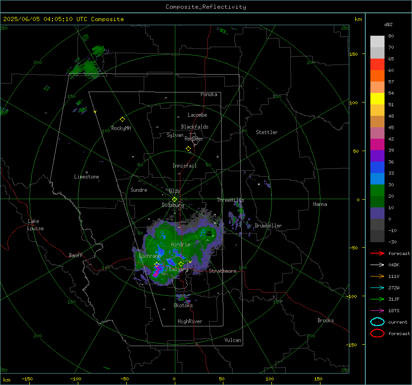Pick the yellow swatch below 54 dBZ
This screenshot has height=385, width=412.
(x=377, y=99)
